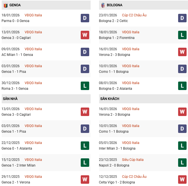188x186 pixels.
Task: Click the D badge for Parma 0 - 0 Genoa
Action: point(85,18)
